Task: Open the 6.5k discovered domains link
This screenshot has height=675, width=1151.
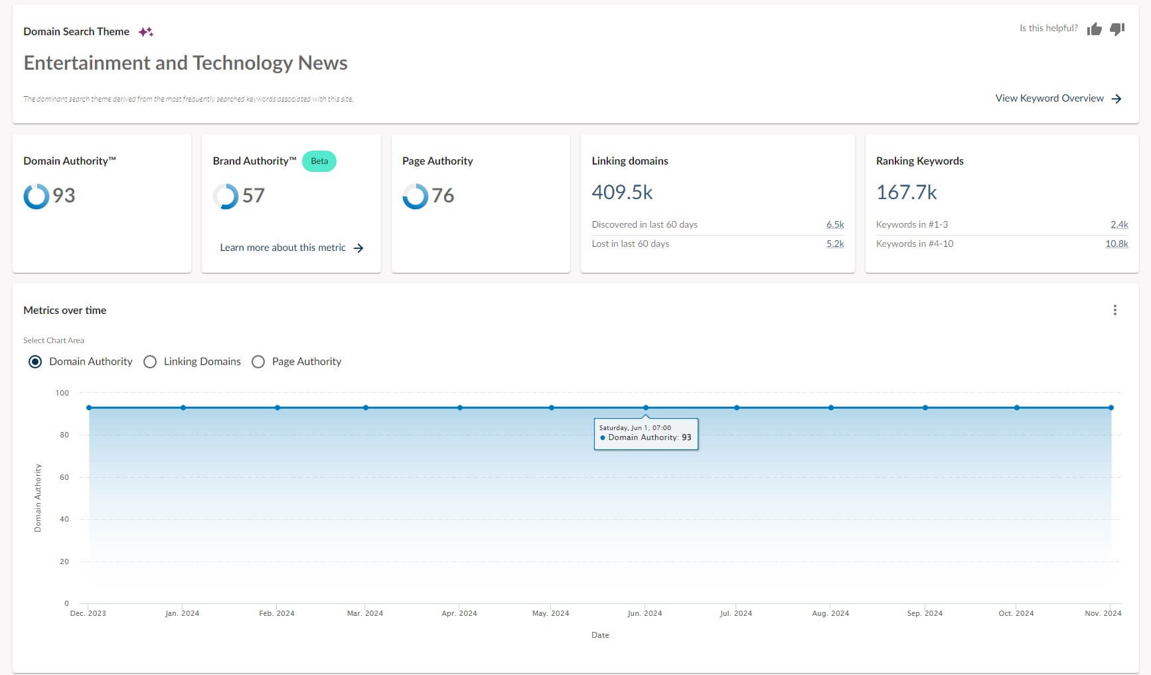Action: (835, 224)
